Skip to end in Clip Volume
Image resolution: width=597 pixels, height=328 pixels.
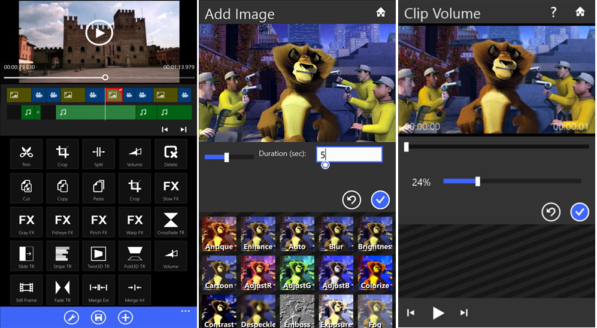(463, 313)
